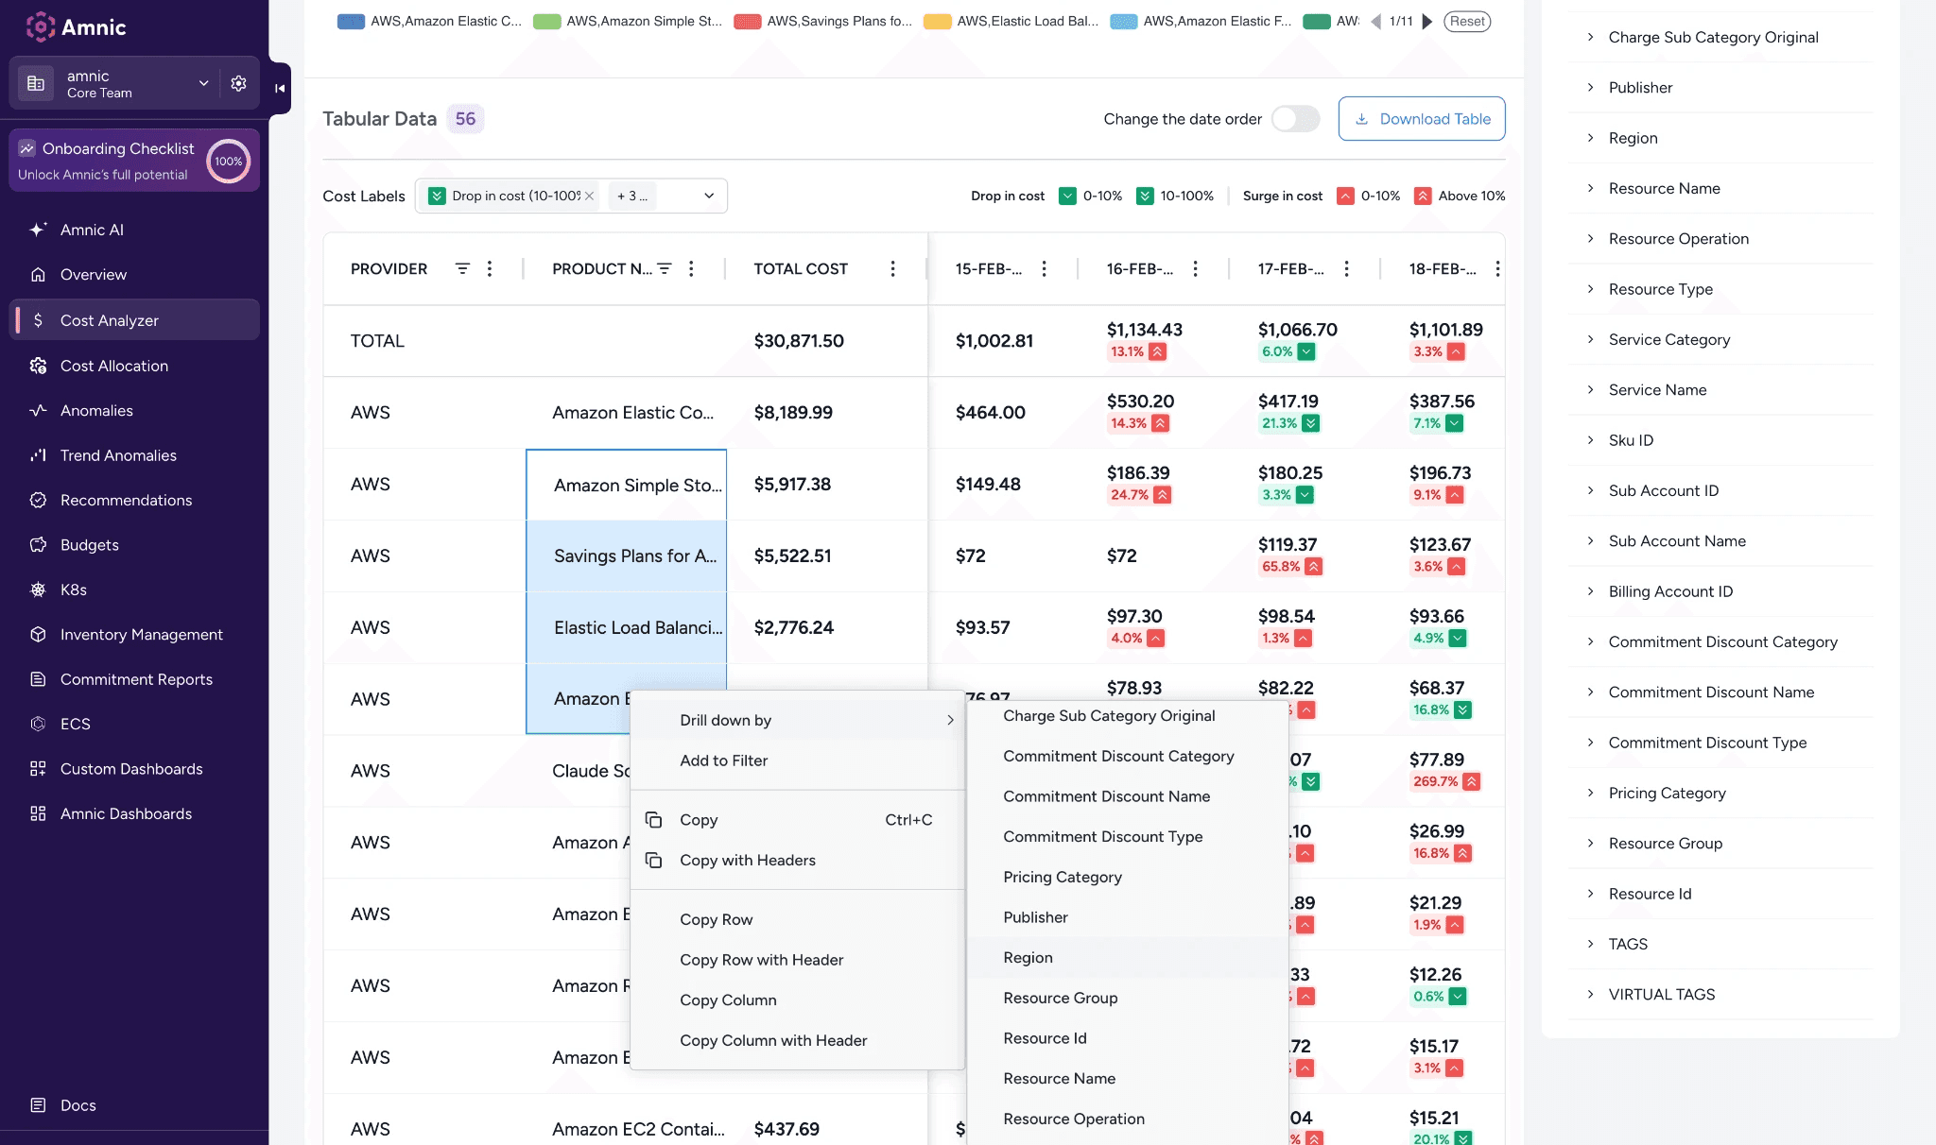Expand VIRTUAL TAGS in right panel
The image size is (1936, 1145).
1661,994
